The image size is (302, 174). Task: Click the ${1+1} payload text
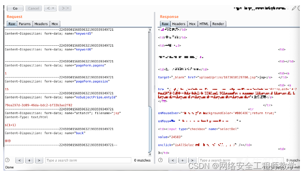(10, 125)
